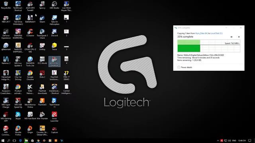Viewport: 255px width, 143px height.
Task: Cancel the copy with the X beside pause
Action: pyautogui.click(x=239, y=37)
